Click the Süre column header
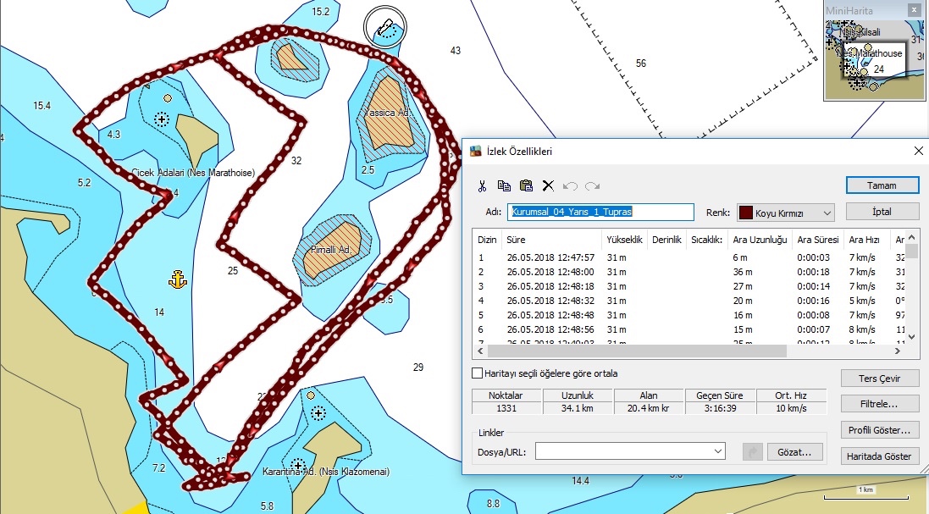This screenshot has height=514, width=929. point(552,240)
